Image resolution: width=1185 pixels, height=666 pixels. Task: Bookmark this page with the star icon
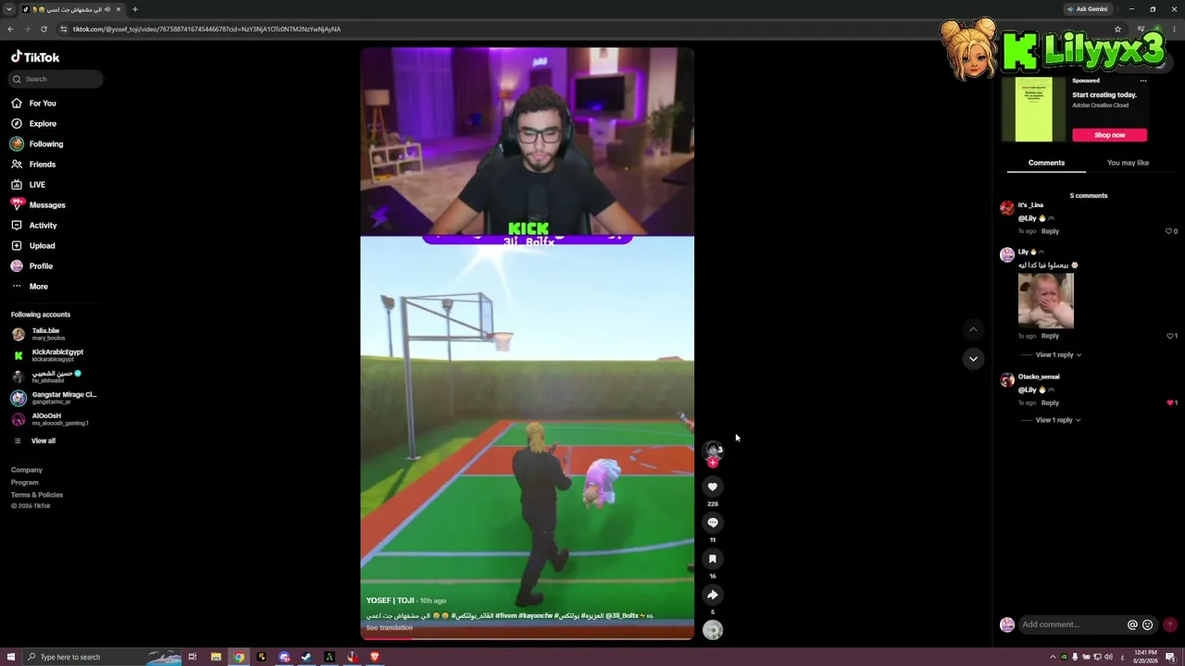coord(1117,29)
